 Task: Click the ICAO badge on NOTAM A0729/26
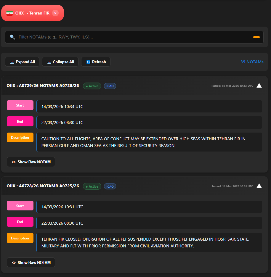coord(110,86)
